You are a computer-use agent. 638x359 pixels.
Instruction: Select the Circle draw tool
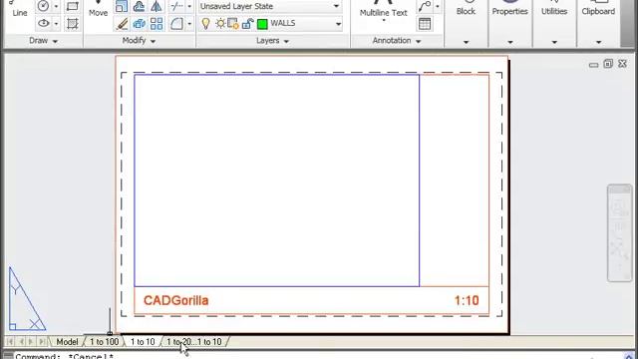coord(43,6)
